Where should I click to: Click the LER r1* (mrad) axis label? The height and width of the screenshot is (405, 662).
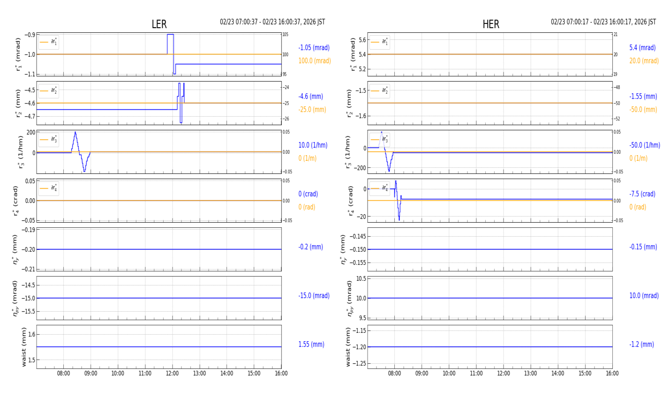(x=18, y=54)
